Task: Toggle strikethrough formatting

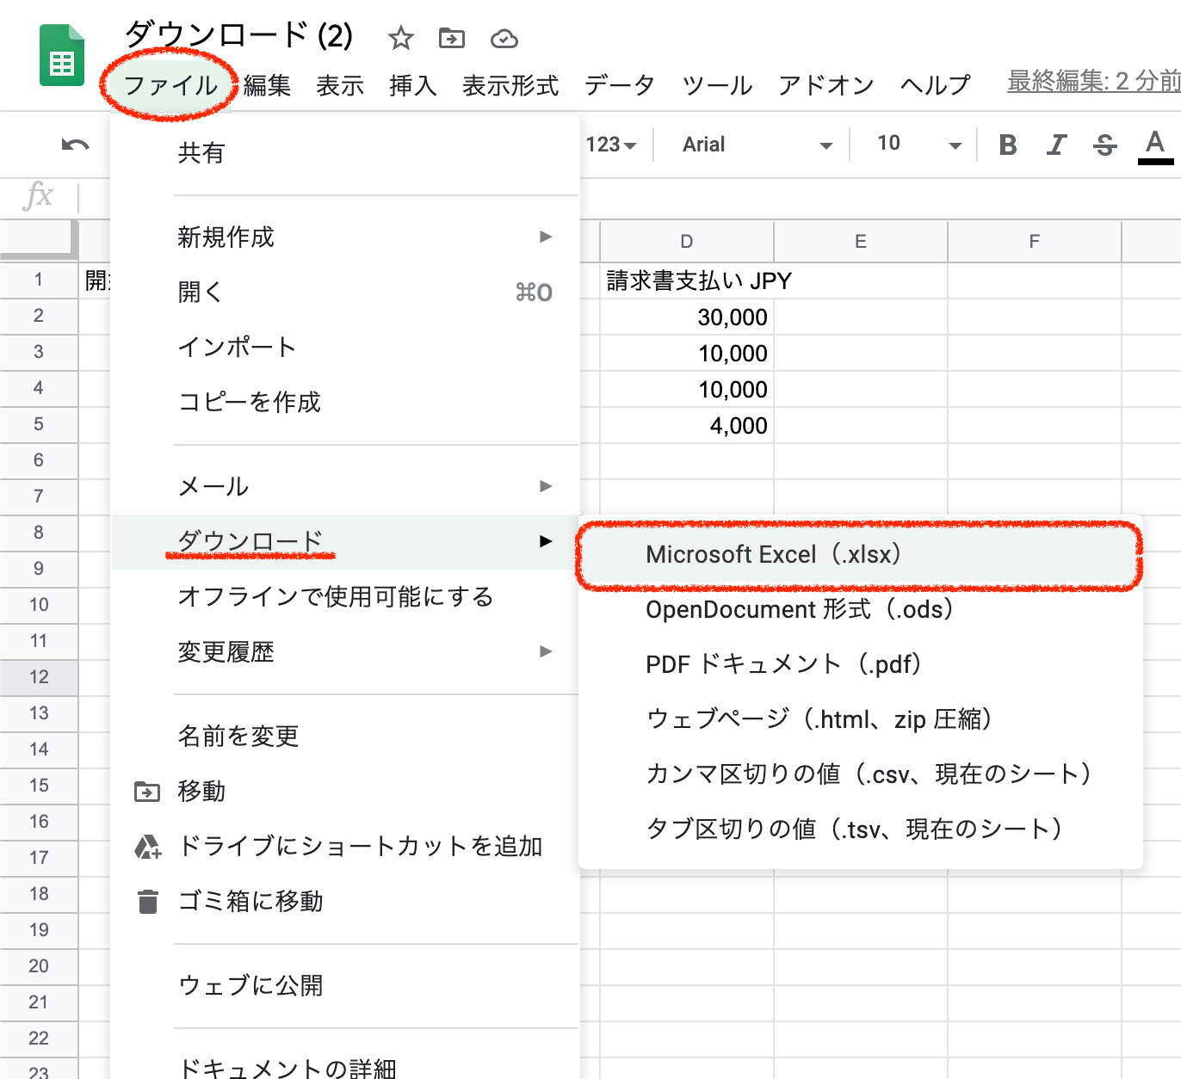Action: pos(1104,145)
